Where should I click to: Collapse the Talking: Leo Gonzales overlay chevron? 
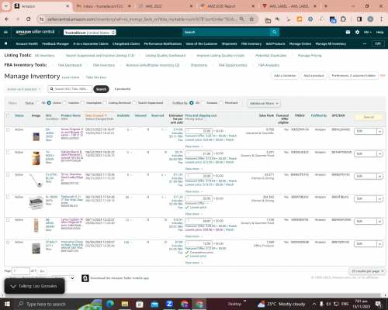coord(13,286)
